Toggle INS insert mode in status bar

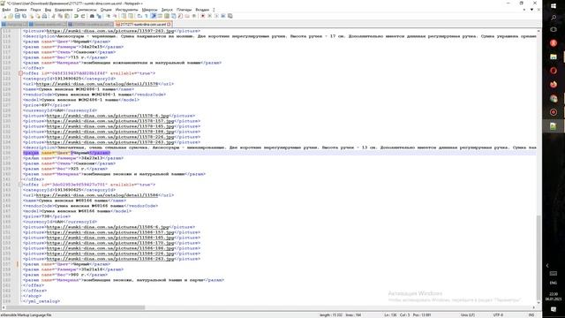pyautogui.click(x=531, y=315)
